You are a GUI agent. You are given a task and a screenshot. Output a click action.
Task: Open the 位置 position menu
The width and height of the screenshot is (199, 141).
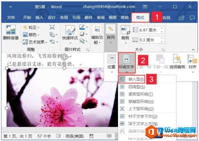(x=111, y=63)
